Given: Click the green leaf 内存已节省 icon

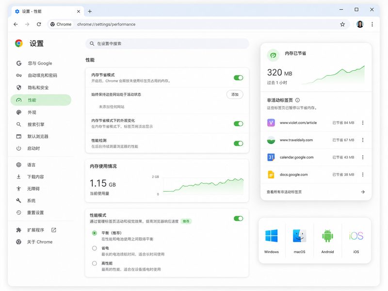Looking at the screenshot, I should pyautogui.click(x=273, y=55).
